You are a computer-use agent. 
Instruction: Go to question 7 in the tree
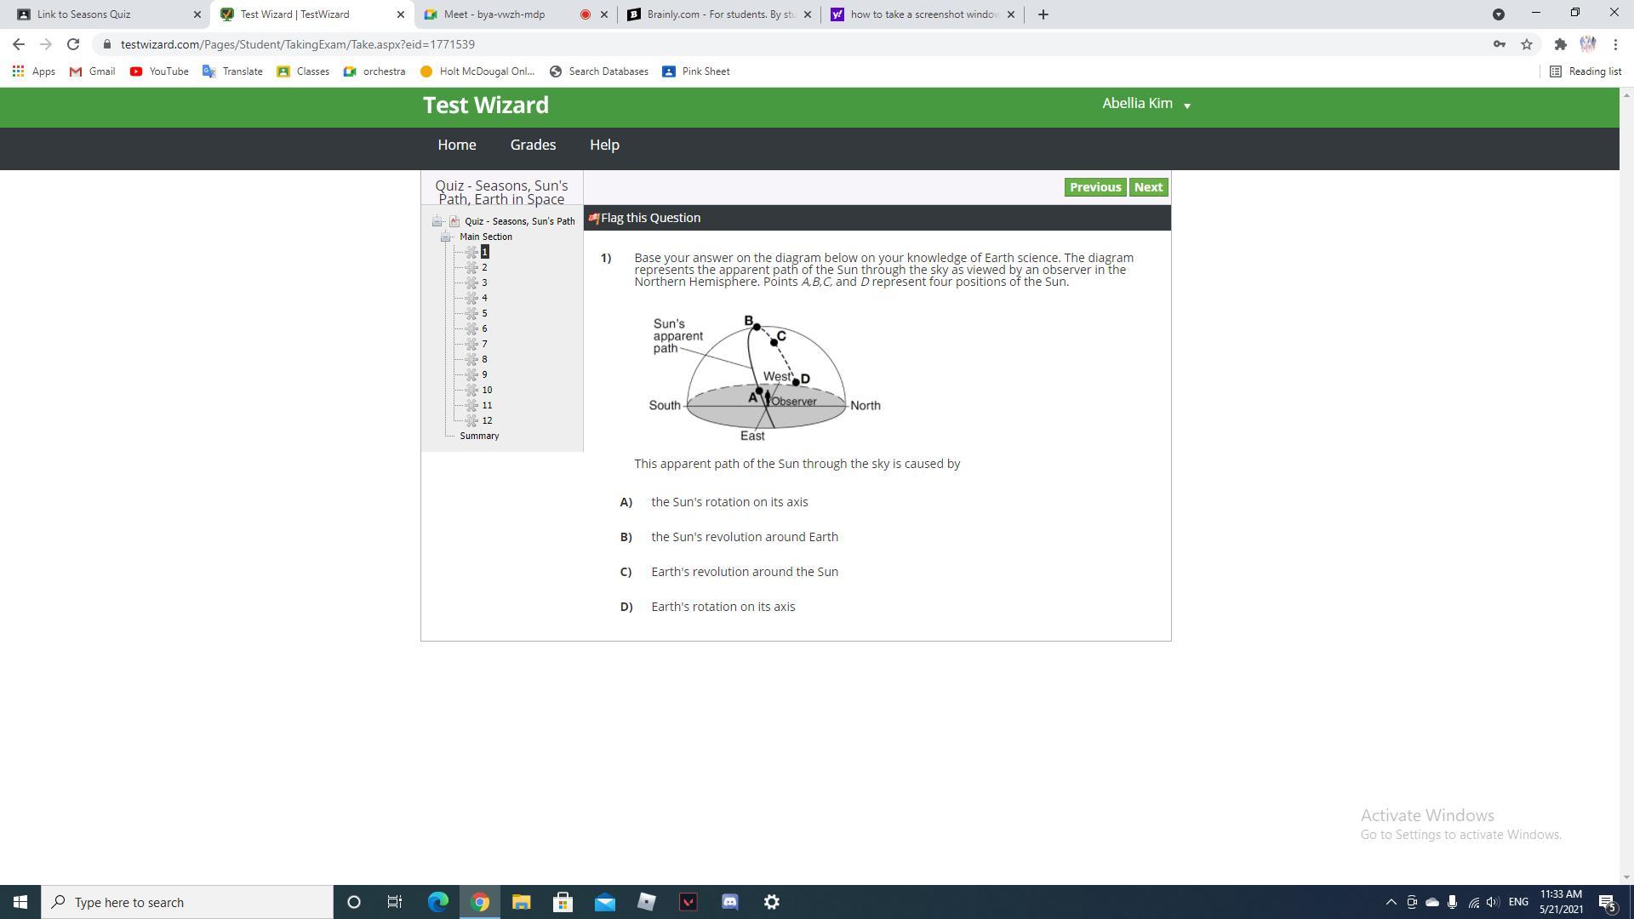pos(484,344)
